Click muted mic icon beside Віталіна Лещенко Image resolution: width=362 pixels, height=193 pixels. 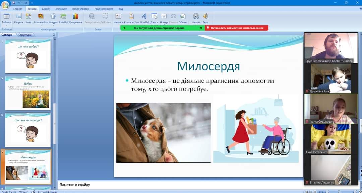pyautogui.click(x=307, y=182)
